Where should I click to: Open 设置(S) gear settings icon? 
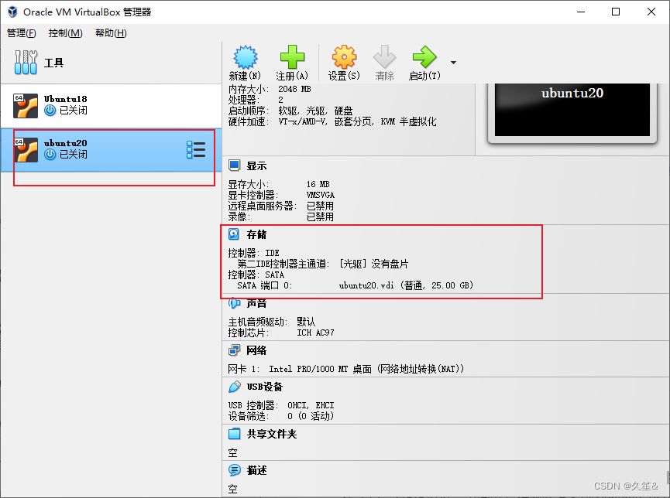tap(344, 56)
